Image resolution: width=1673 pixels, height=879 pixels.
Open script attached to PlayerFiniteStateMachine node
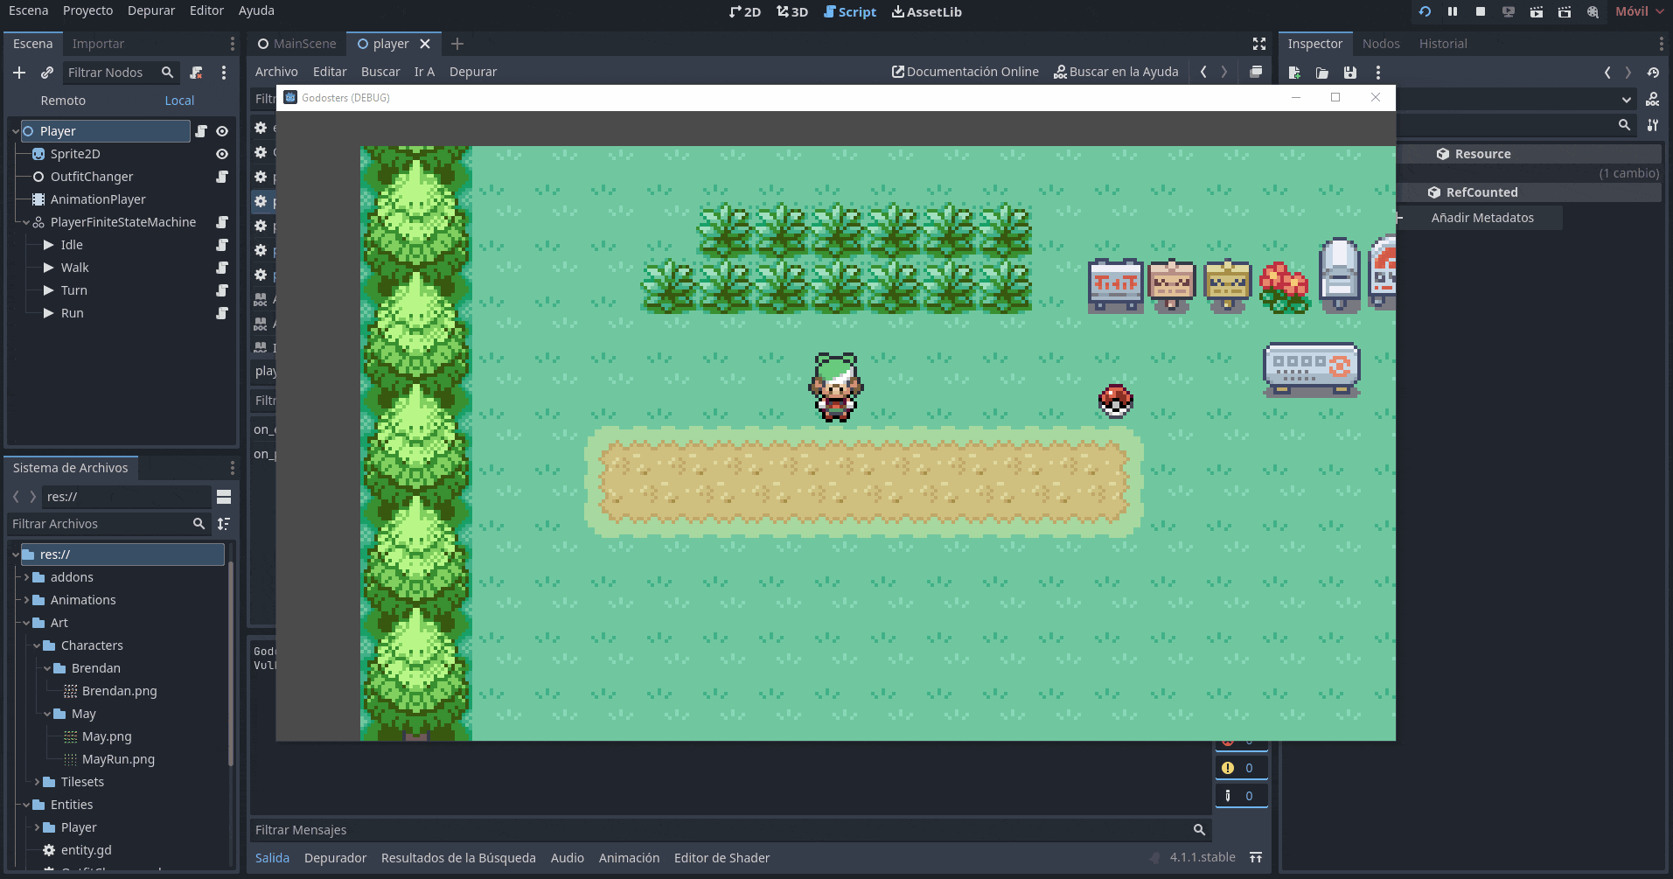pos(222,222)
